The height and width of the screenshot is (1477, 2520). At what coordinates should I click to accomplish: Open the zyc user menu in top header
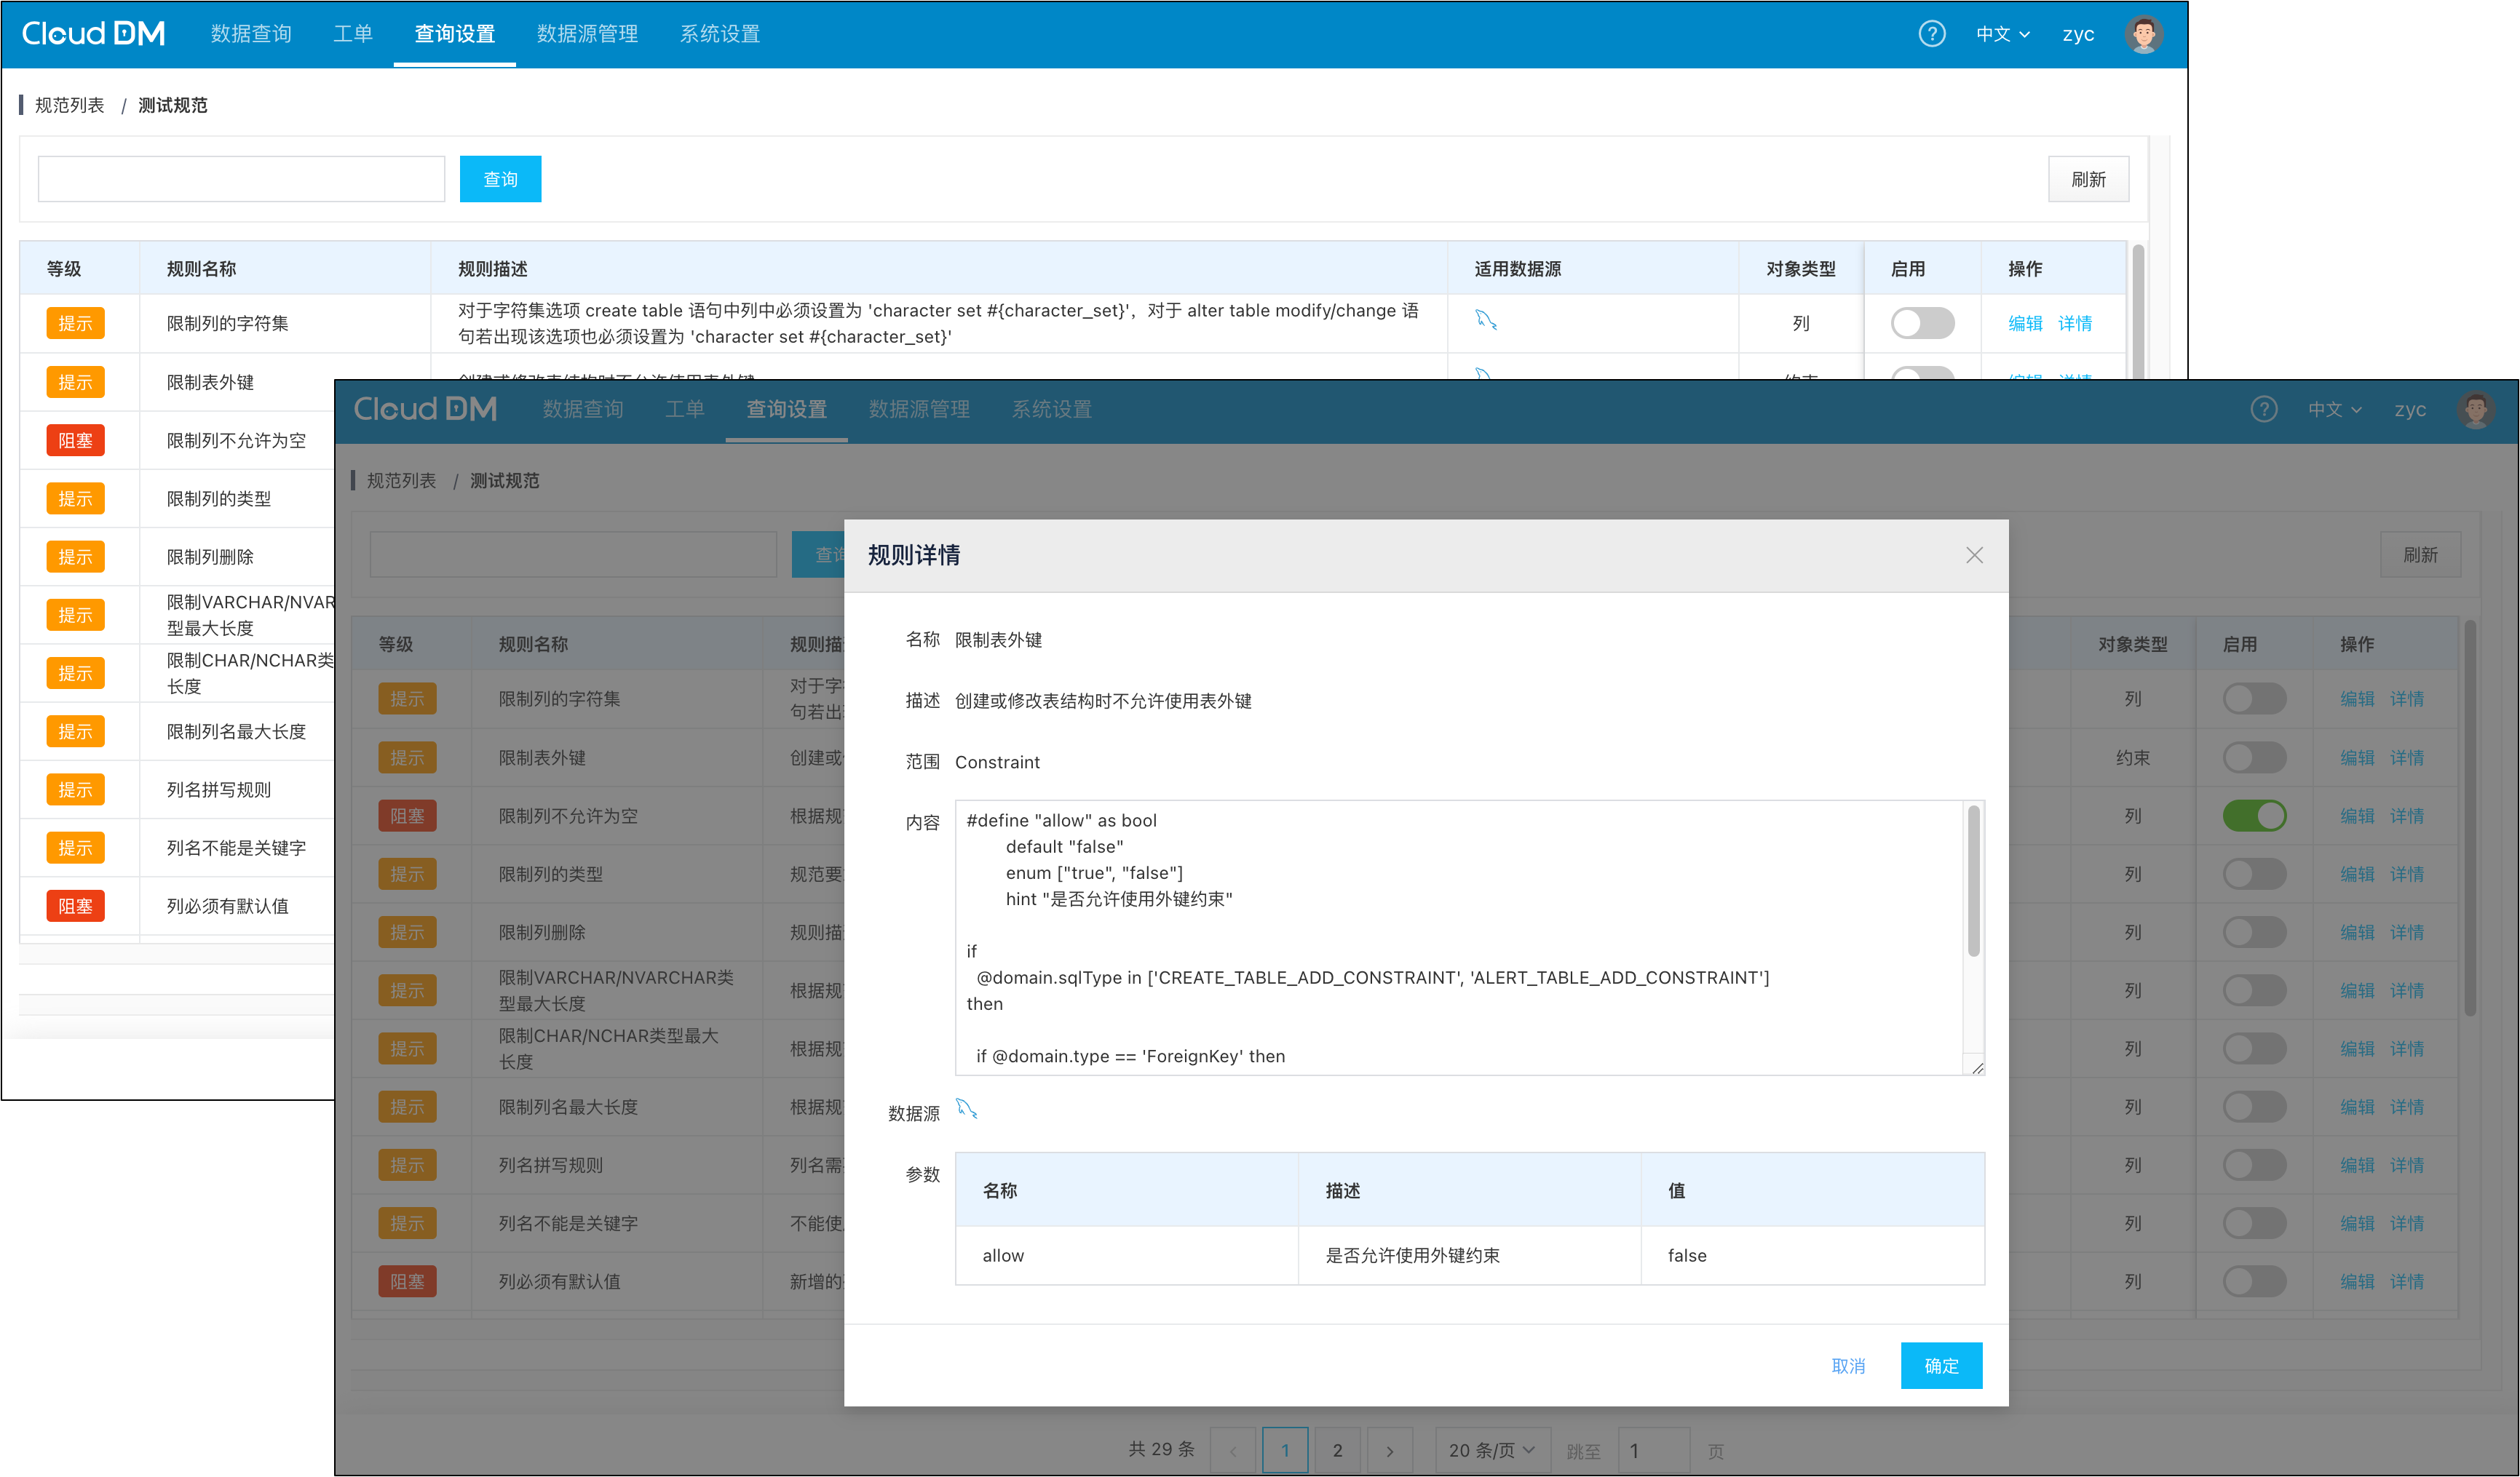pos(2078,34)
